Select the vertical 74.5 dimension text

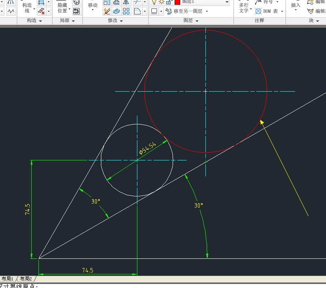pos(28,209)
